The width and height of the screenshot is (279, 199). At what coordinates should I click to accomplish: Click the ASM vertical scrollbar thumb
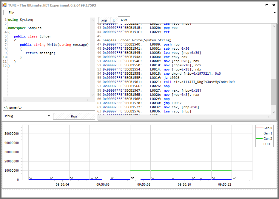click(x=274, y=92)
